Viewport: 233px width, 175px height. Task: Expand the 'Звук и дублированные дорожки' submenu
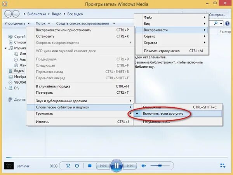pyautogui.click(x=80, y=101)
